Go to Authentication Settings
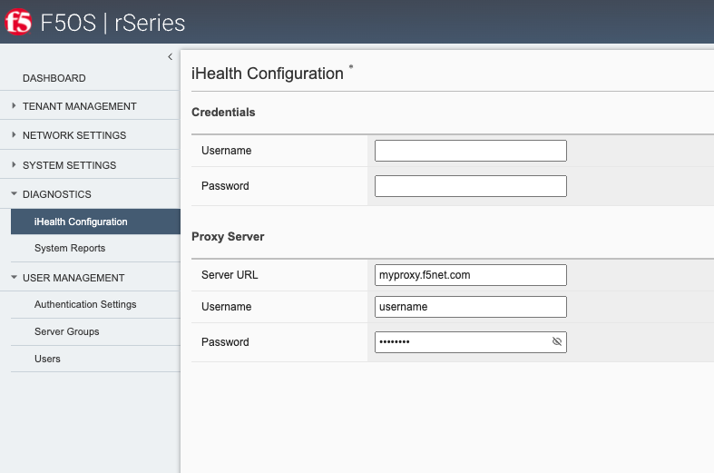This screenshot has width=714, height=473. tap(85, 304)
